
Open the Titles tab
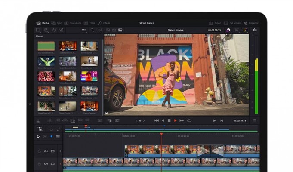point(89,23)
